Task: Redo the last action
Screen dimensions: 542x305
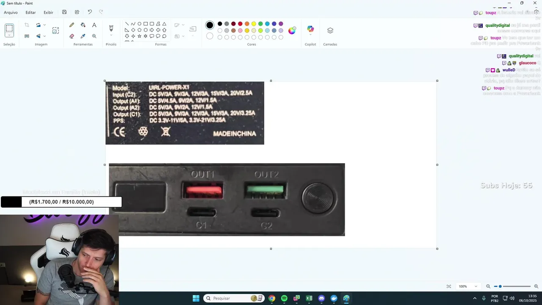Action: (101, 12)
